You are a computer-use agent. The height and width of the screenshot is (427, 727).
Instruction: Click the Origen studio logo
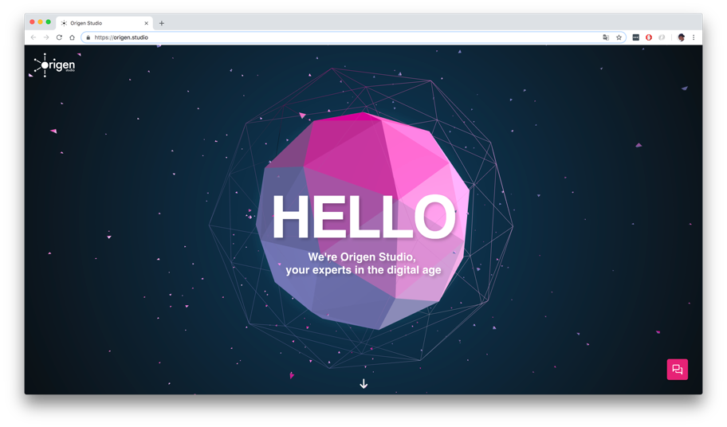point(54,65)
